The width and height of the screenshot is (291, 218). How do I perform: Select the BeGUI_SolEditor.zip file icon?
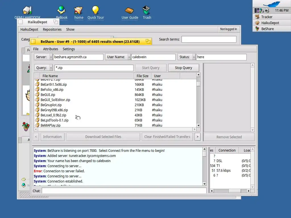tap(37, 100)
